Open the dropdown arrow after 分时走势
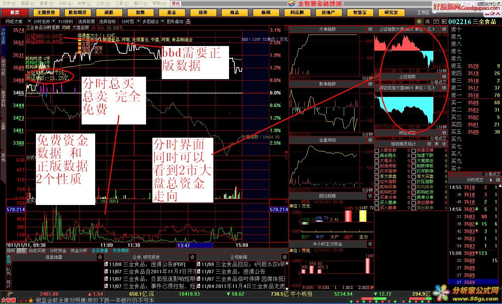Viewport: 502px width, 304px height. [x=53, y=22]
